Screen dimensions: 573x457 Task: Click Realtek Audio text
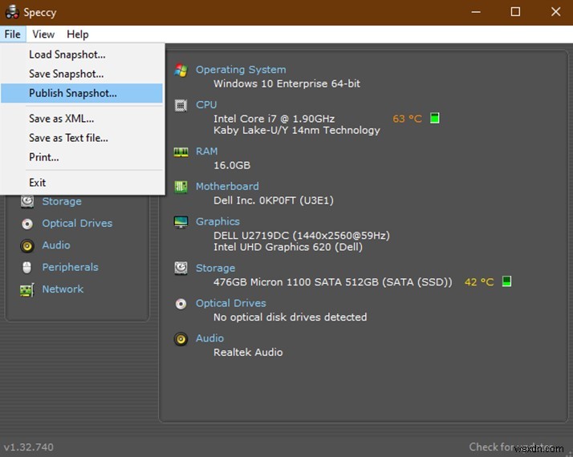248,352
